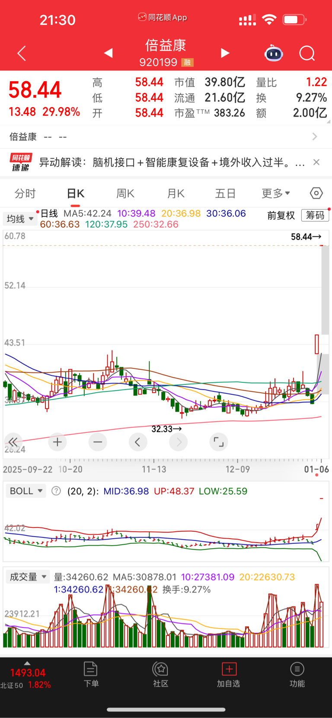Image resolution: width=332 pixels, height=718 pixels.
Task: Read the 异动解读 news headline
Action: pyautogui.click(x=172, y=162)
